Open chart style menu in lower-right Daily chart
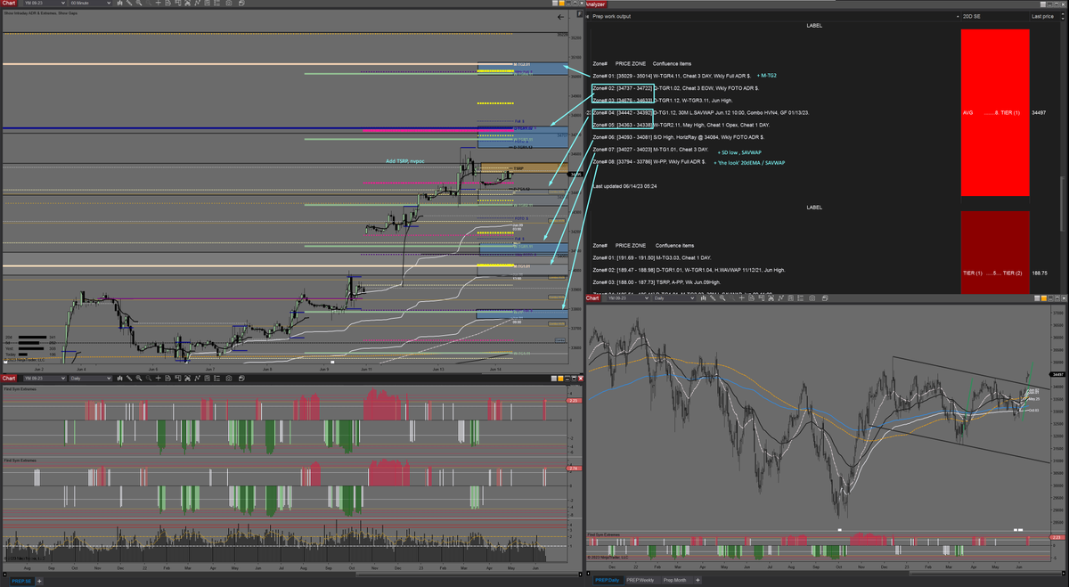Viewport: 1069px width, 587px height. (704, 298)
